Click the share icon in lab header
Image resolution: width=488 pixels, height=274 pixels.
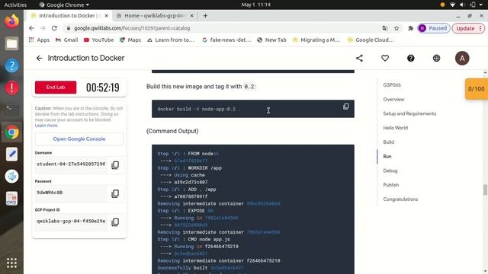click(x=359, y=58)
